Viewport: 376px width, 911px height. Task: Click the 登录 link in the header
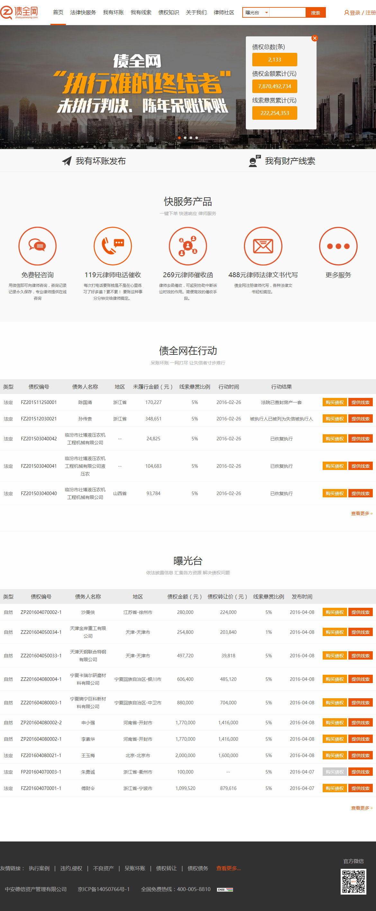[354, 13]
